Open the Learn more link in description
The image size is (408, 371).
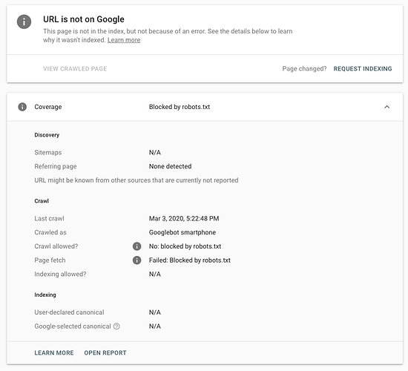coord(124,40)
